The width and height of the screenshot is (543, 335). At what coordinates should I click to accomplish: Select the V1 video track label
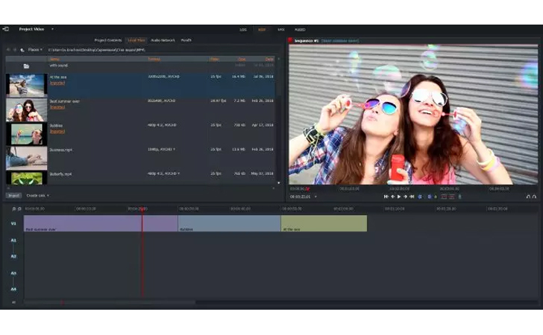click(13, 223)
